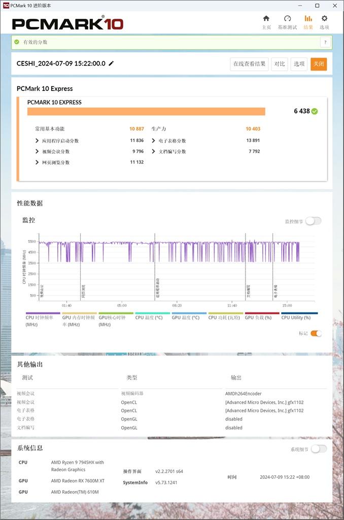The image size is (344, 520).
Task: Select the CPU 功耗 legend entry
Action: (x=225, y=316)
